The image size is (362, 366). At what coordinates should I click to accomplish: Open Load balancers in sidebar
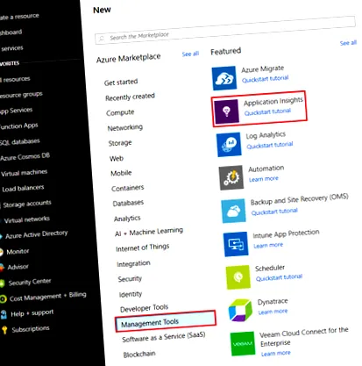tap(23, 188)
